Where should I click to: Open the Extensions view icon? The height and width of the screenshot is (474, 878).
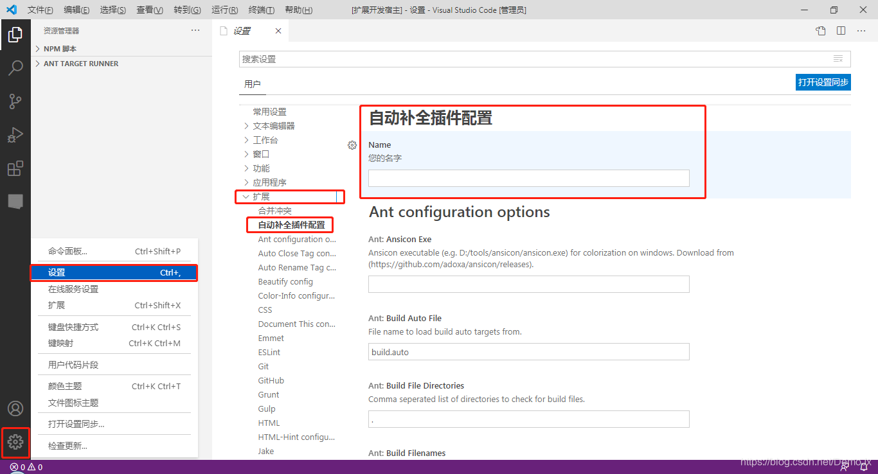point(15,168)
